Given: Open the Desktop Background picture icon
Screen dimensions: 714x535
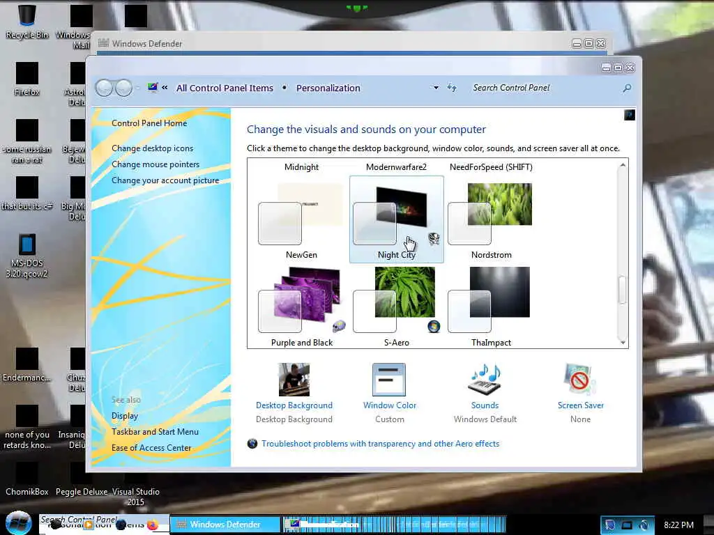Looking at the screenshot, I should pos(294,380).
